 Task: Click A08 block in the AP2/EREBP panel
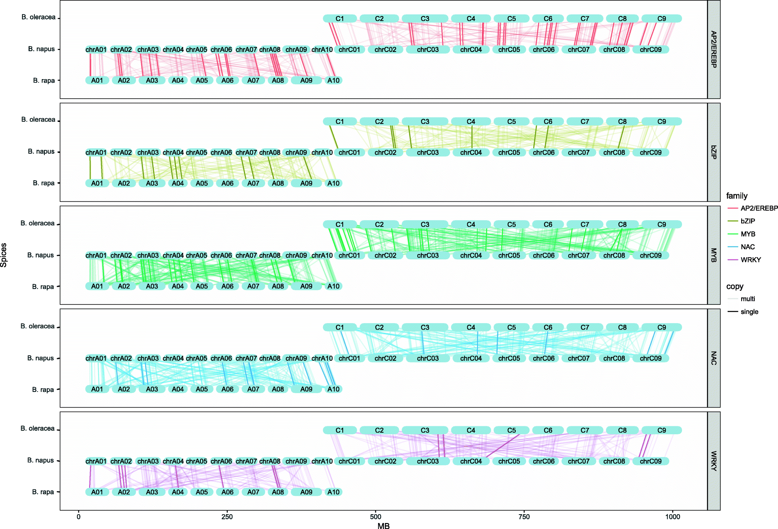point(278,80)
